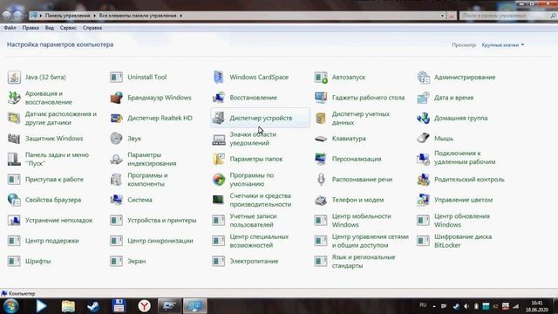Open the Вид menu
558x314 pixels.
click(50, 28)
